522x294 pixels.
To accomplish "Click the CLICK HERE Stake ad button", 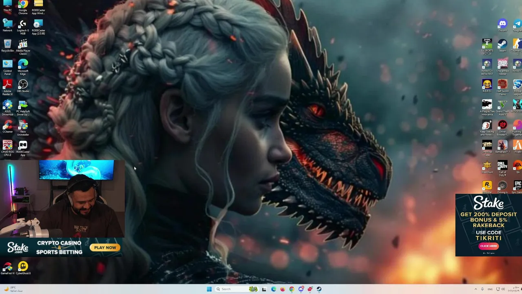I will tap(489, 246).
